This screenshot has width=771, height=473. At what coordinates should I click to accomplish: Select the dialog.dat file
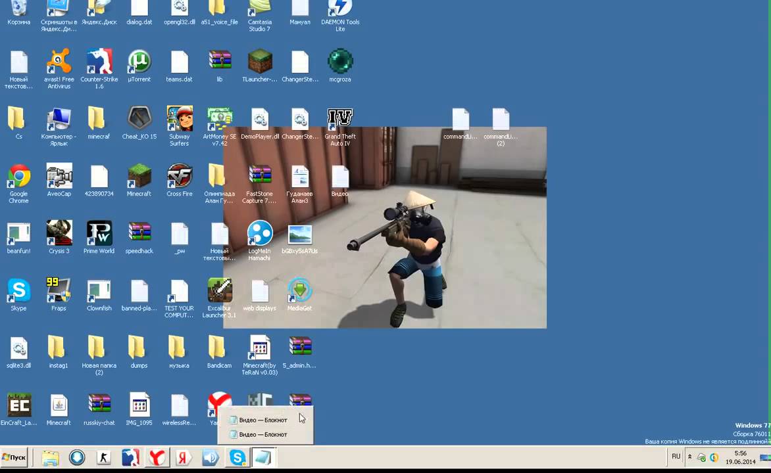pos(139,9)
